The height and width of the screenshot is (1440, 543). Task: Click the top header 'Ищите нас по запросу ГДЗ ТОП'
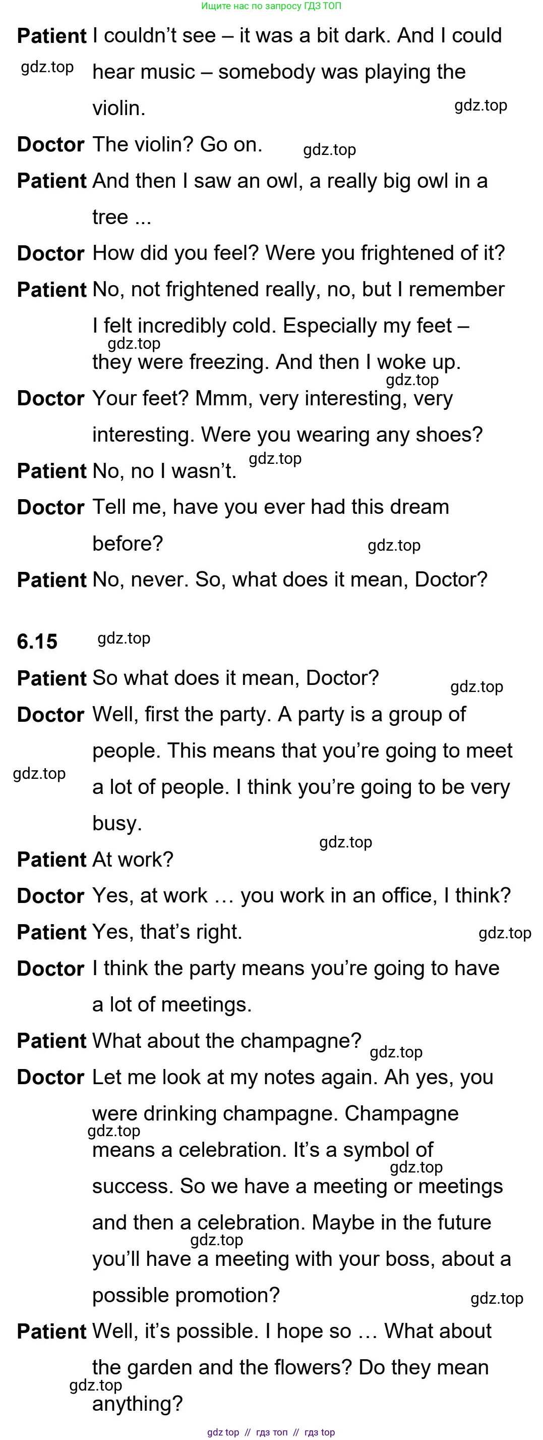point(271,6)
